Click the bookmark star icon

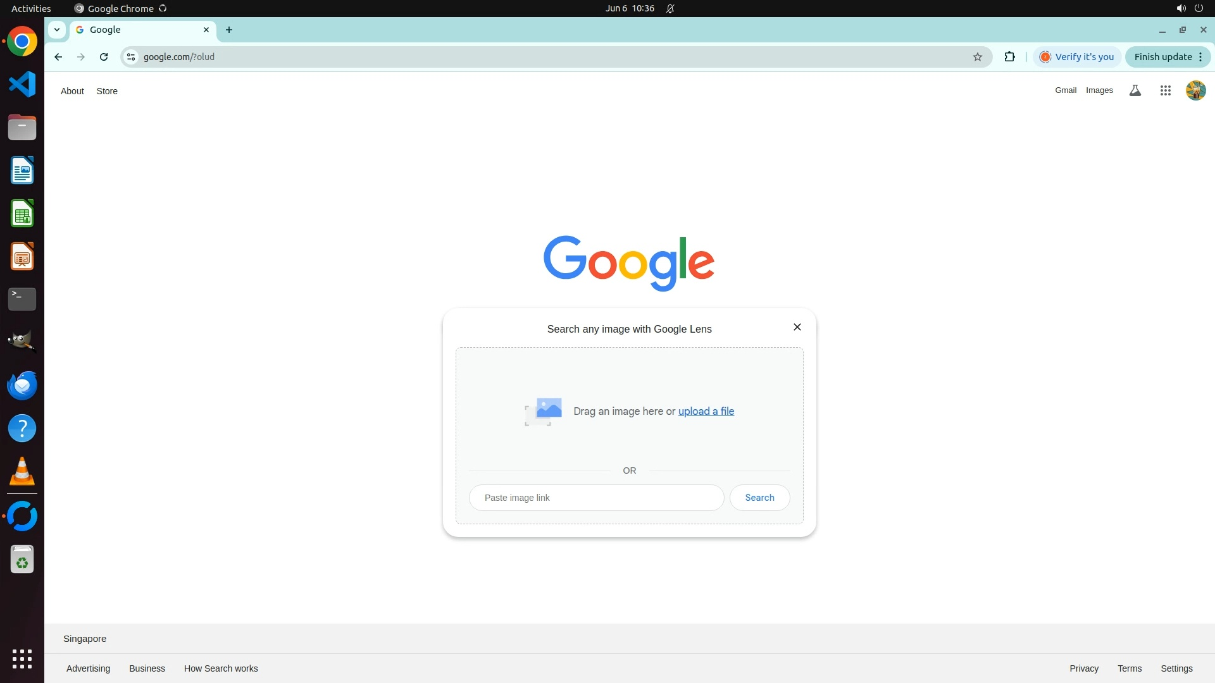(x=978, y=57)
